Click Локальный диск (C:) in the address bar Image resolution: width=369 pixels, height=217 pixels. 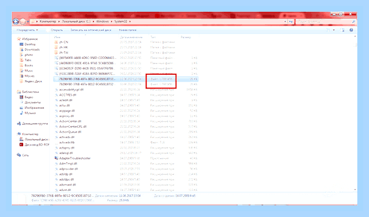pos(76,21)
